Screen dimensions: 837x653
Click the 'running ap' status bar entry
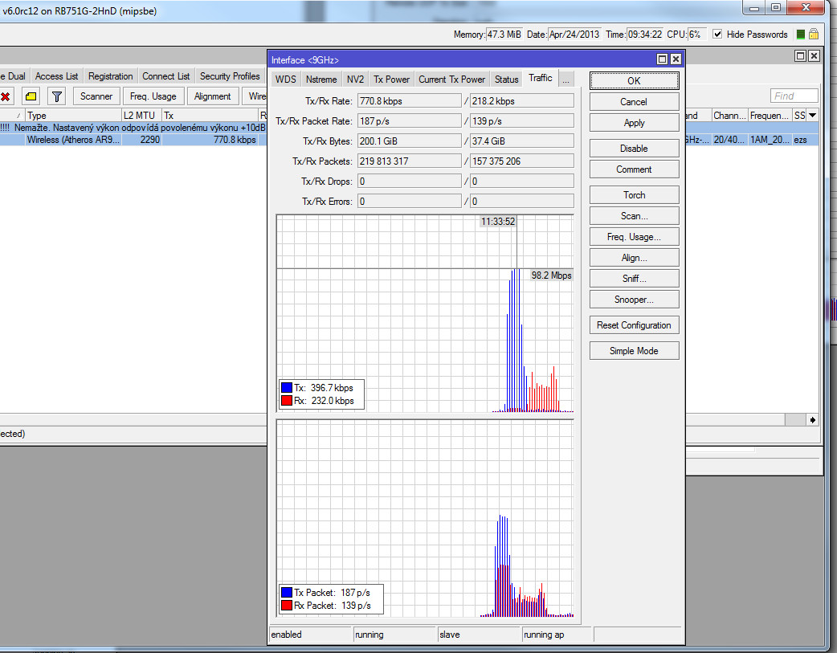tap(557, 635)
